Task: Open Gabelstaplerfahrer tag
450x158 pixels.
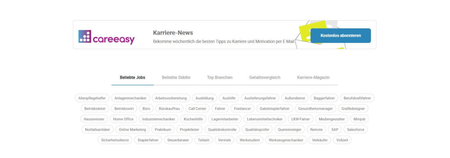Action: click(275, 109)
